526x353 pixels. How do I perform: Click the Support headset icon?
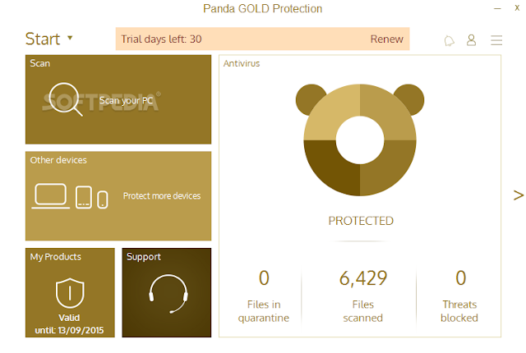pyautogui.click(x=167, y=293)
